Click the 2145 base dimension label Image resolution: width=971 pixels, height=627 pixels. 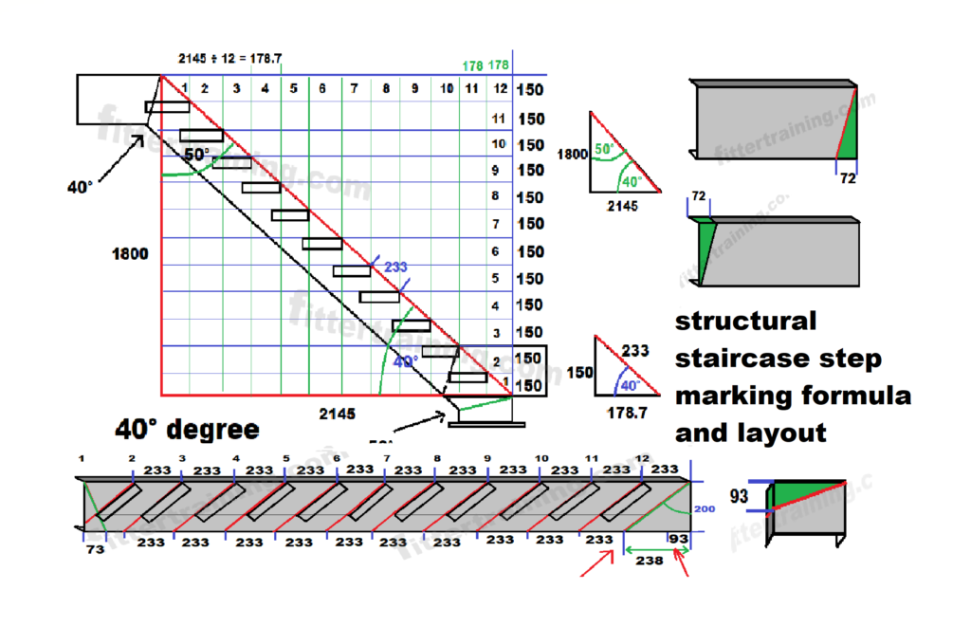[337, 415]
